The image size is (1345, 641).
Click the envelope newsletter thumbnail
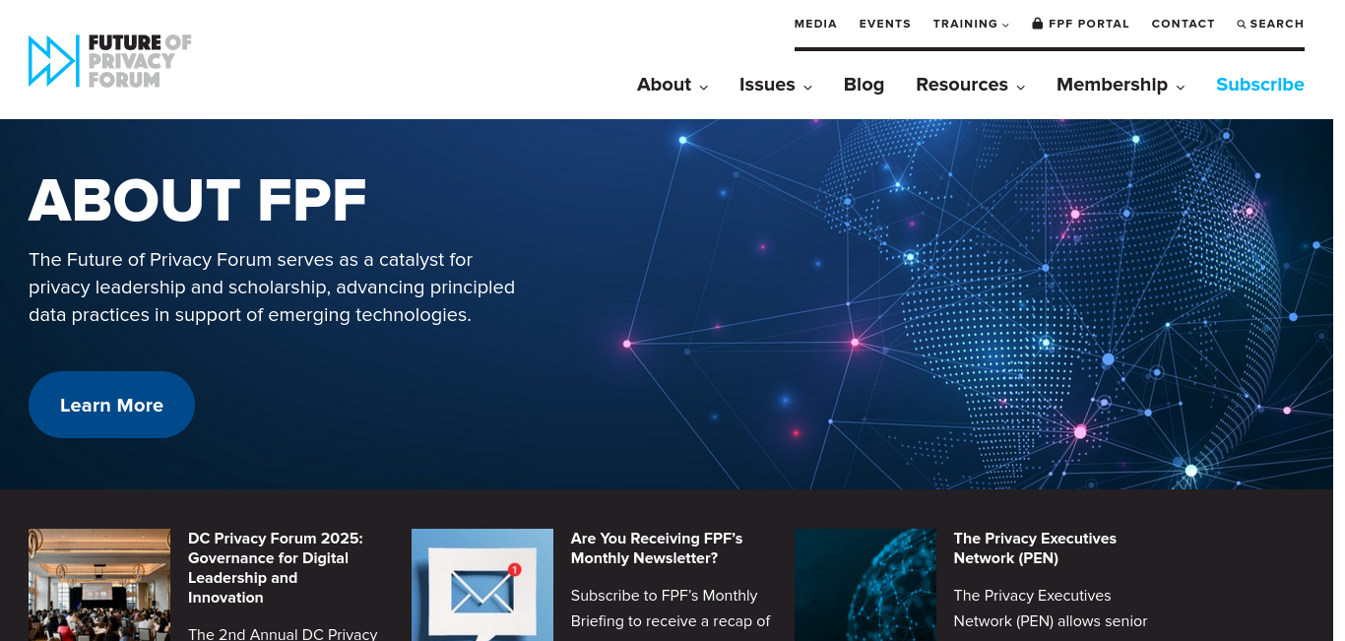(482, 585)
